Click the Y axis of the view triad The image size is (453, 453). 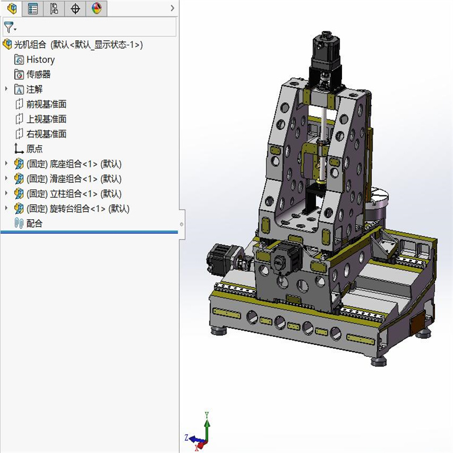(207, 428)
